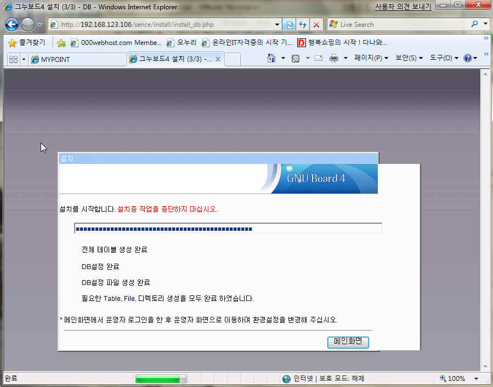This screenshot has height=387, width=493.
Task: Click the 메인화면 button
Action: (348, 342)
